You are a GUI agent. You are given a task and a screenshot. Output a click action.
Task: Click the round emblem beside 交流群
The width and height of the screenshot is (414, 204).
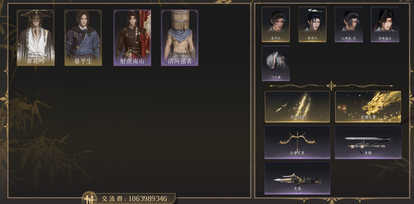90,198
